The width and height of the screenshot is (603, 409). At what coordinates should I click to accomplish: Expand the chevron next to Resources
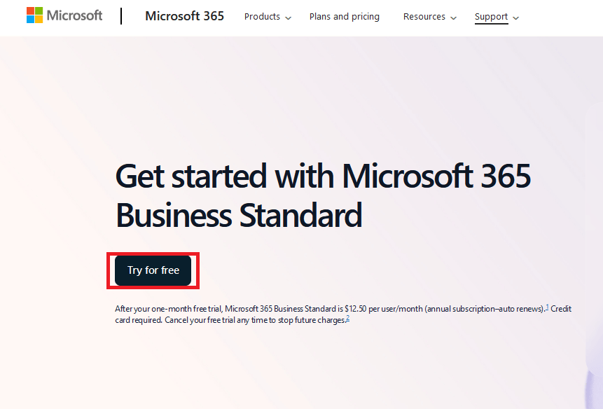click(453, 18)
